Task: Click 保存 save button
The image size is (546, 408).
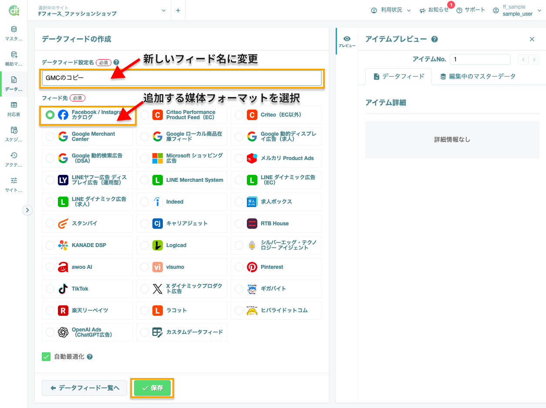Action: pyautogui.click(x=152, y=388)
